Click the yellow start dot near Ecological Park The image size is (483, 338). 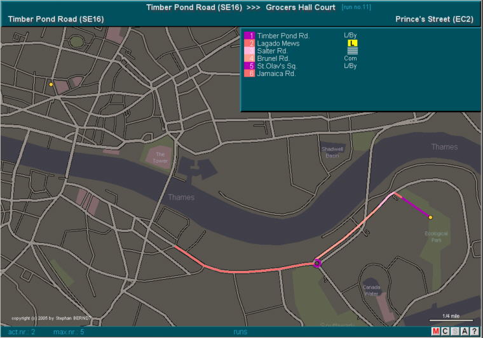(430, 218)
